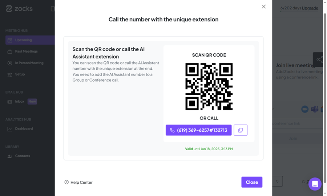Screen dimensions: 327x196
Task: Open the Help Center link
Action: [81, 182]
